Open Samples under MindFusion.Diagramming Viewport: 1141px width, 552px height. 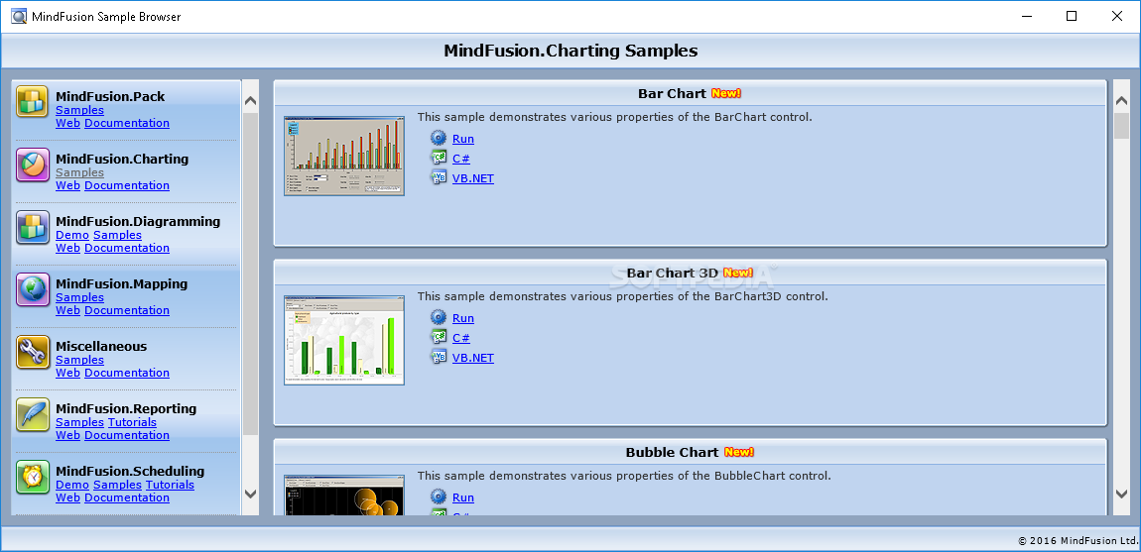click(117, 236)
